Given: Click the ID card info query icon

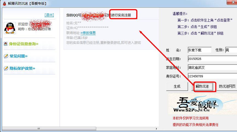Looking at the screenshot, I should [6, 44].
